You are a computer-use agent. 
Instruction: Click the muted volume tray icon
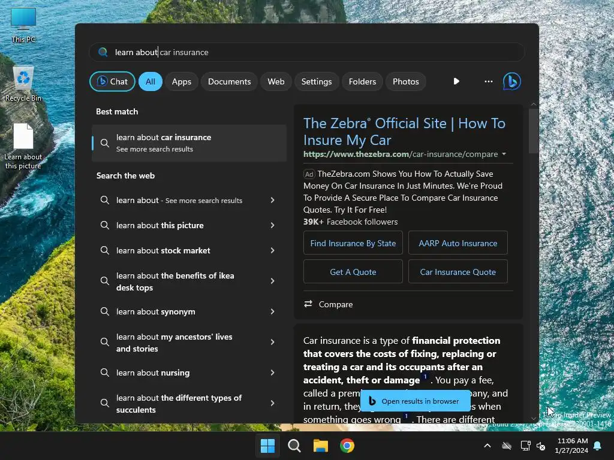point(541,446)
